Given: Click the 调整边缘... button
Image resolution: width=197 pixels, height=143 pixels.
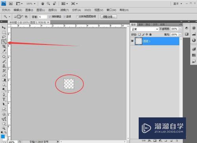Looking at the screenshot, I should (x=109, y=17).
